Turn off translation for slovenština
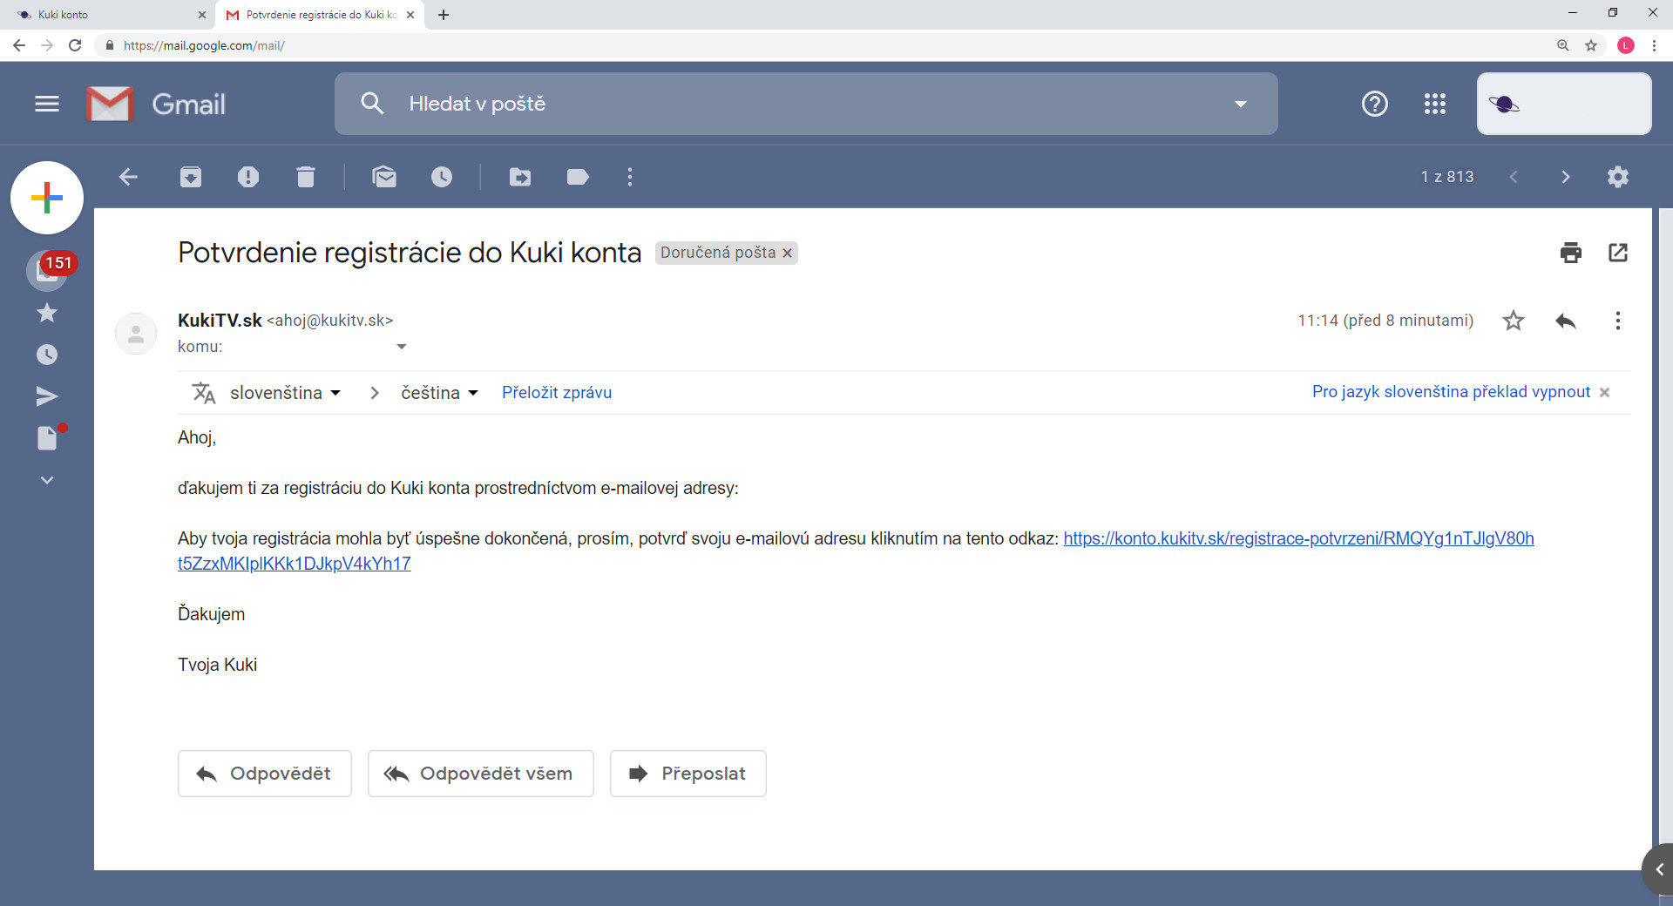 click(x=1451, y=392)
